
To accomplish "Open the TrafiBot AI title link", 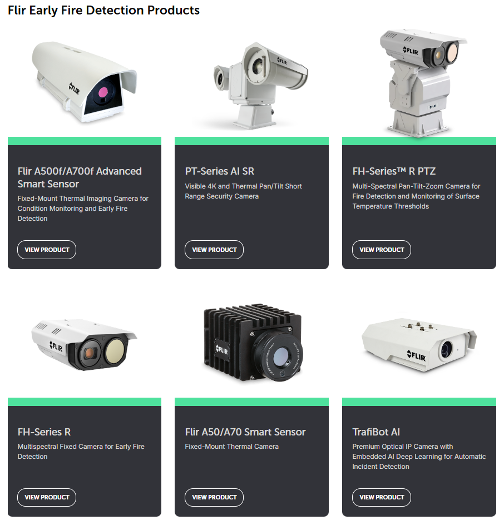I will tap(376, 432).
